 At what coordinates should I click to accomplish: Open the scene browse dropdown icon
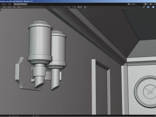[129, 4]
